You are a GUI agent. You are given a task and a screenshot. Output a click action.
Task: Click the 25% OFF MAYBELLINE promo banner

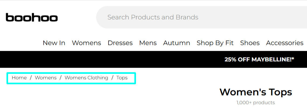(x=259, y=59)
